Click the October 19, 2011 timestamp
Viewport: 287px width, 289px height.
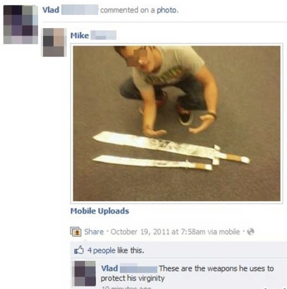coord(158,232)
